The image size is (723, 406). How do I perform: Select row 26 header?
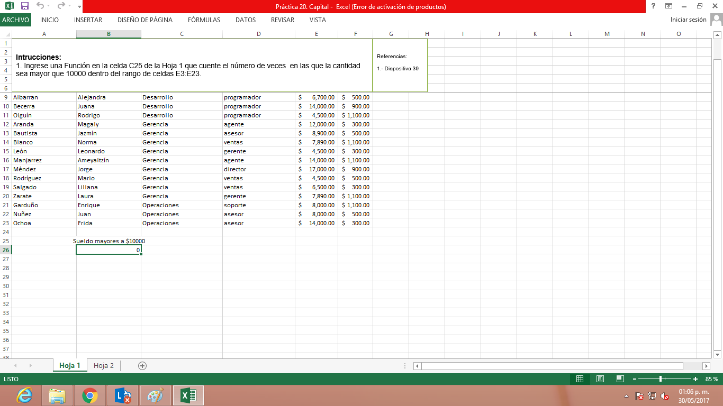[6, 250]
